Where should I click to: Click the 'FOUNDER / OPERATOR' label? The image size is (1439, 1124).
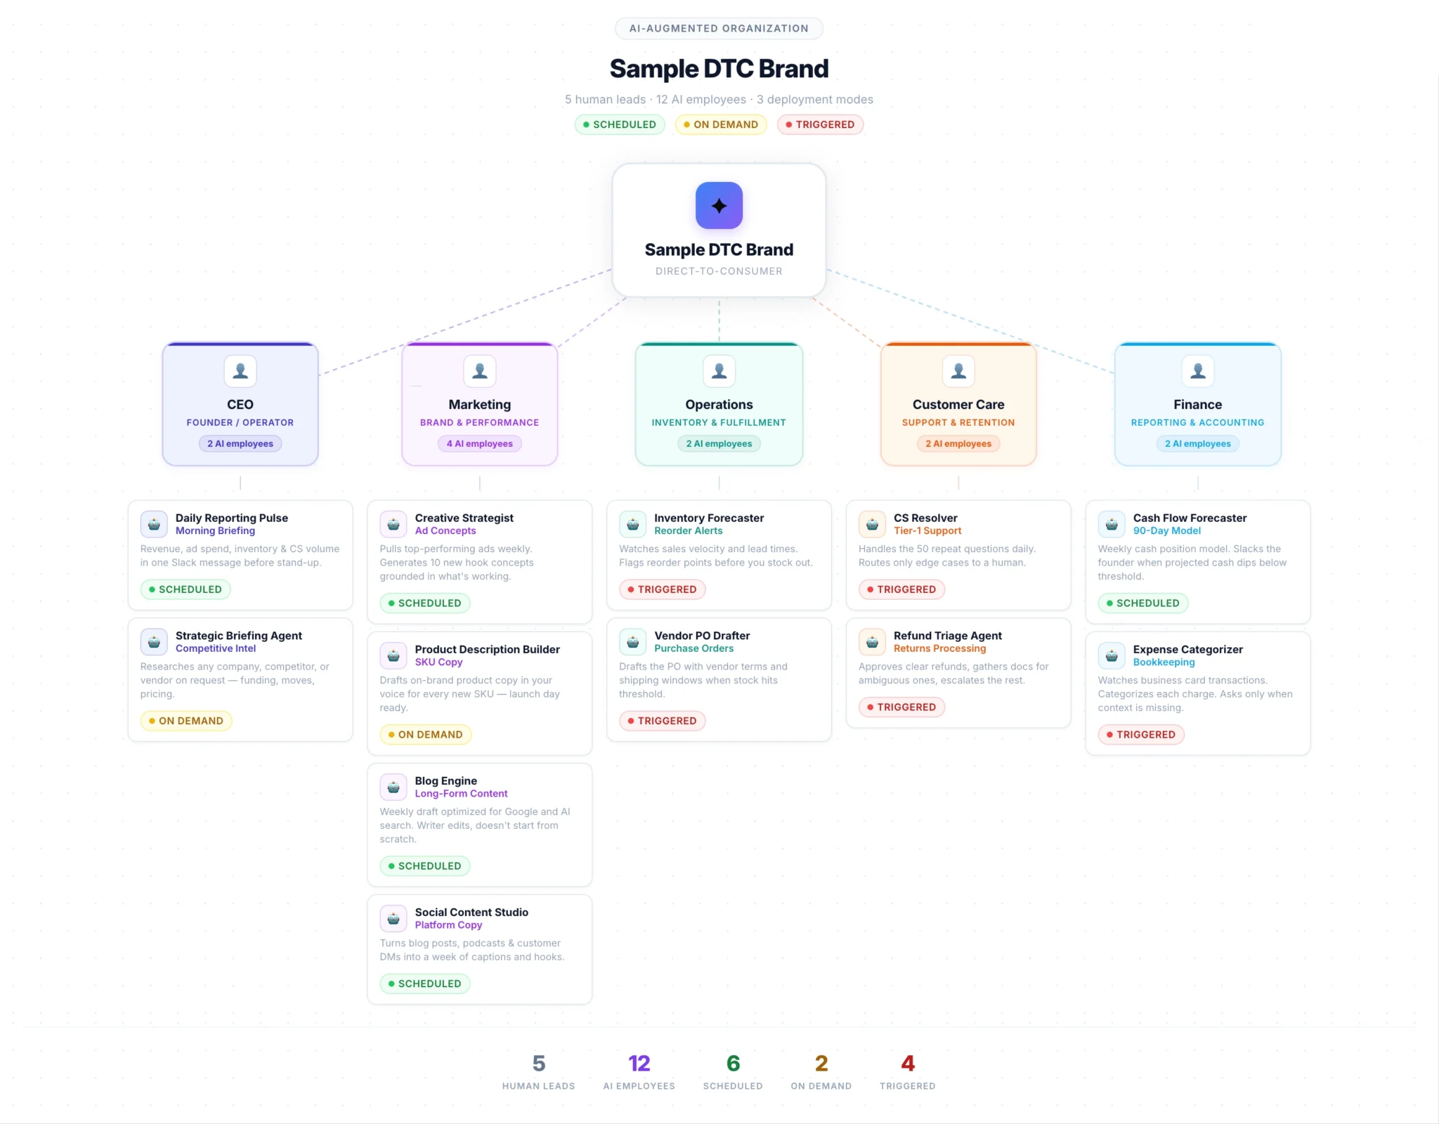point(240,423)
